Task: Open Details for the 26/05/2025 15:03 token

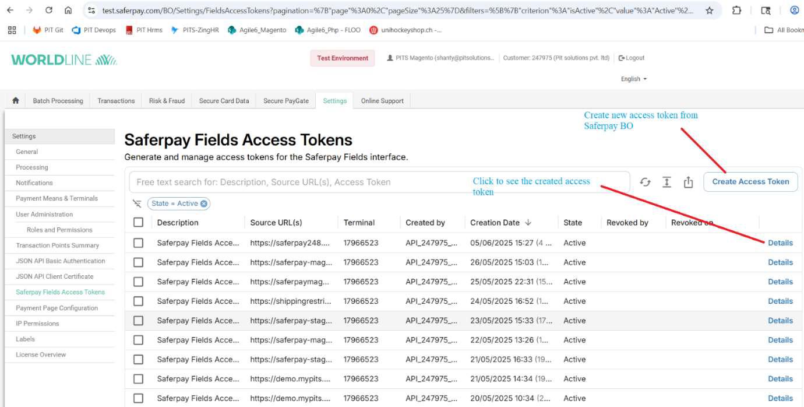Action: click(780, 262)
